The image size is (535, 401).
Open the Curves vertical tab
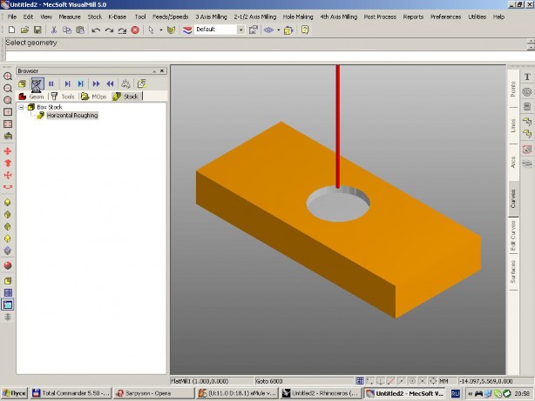click(x=513, y=198)
